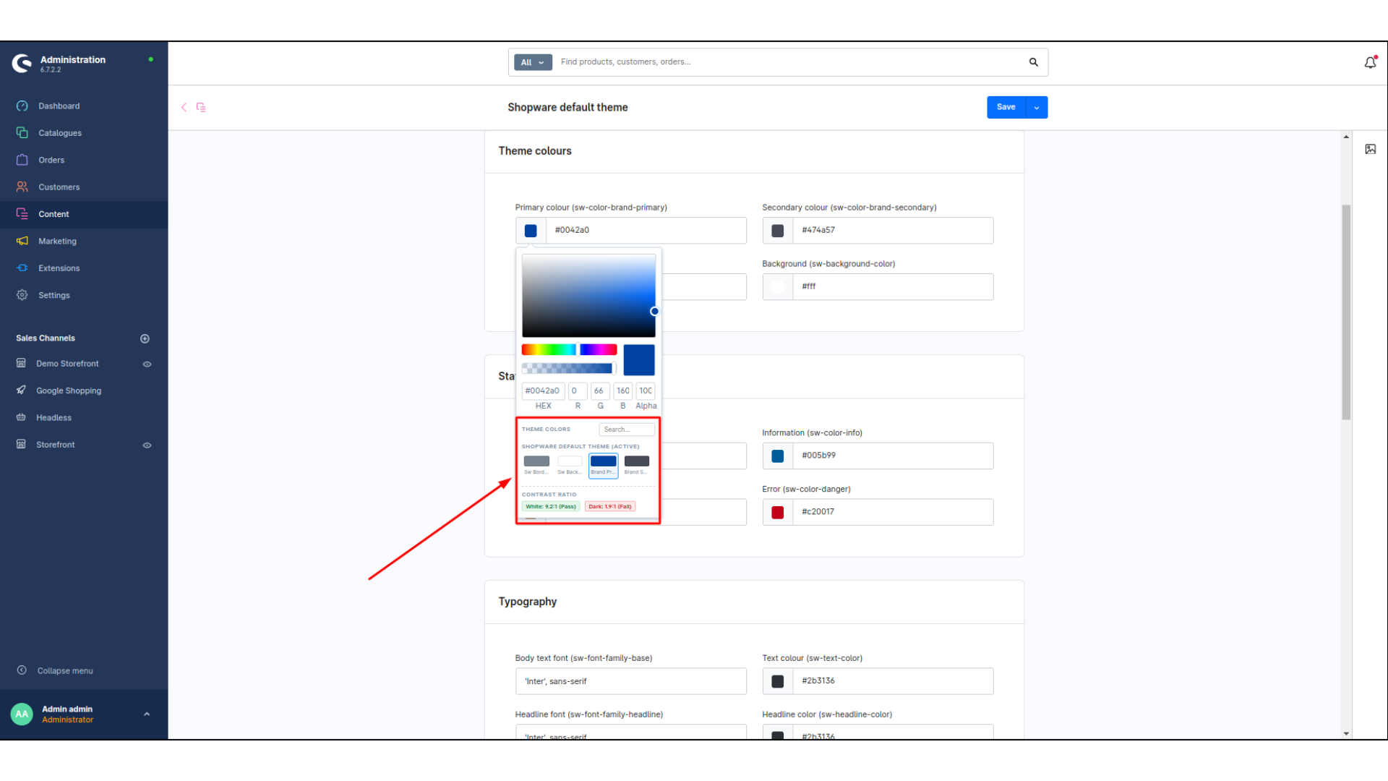
Task: Toggle Demo Storefront eye icon
Action: pyautogui.click(x=147, y=364)
